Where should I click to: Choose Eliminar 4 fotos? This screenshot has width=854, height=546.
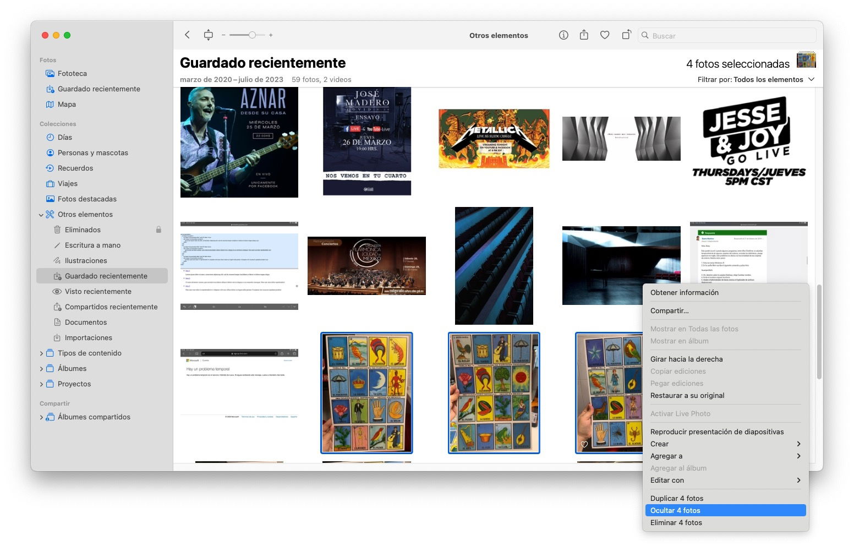click(x=725, y=522)
